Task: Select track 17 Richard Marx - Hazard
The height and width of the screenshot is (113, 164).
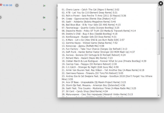Action: (87, 58)
